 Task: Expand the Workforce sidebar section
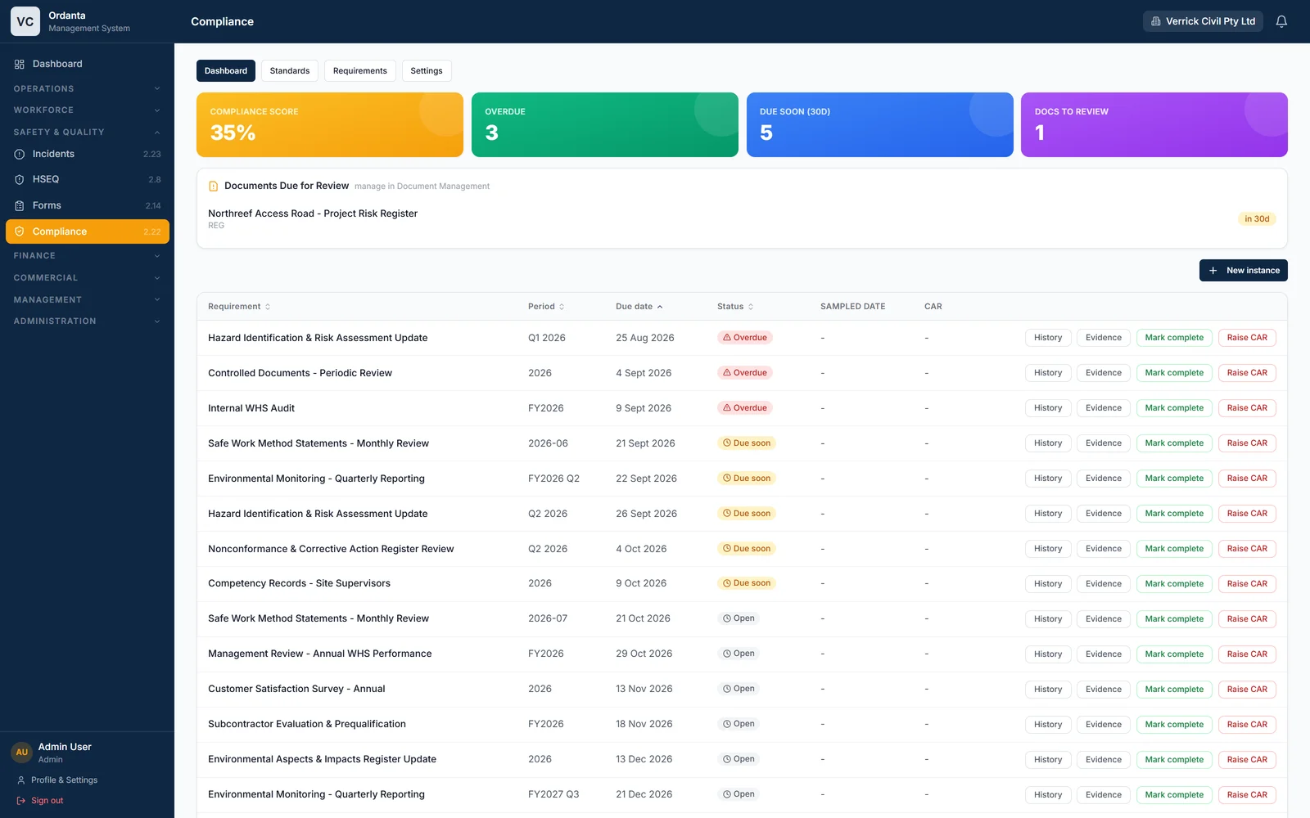point(87,110)
